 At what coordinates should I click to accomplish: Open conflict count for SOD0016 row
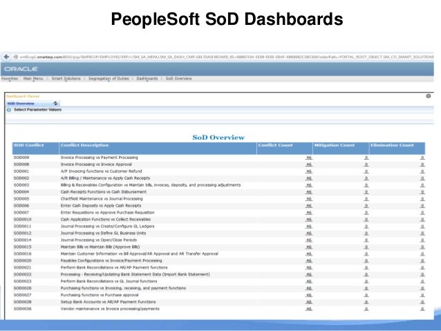tap(309, 254)
